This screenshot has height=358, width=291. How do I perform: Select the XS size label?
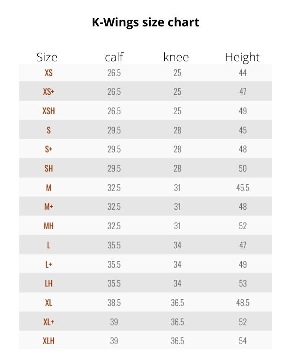point(48,72)
